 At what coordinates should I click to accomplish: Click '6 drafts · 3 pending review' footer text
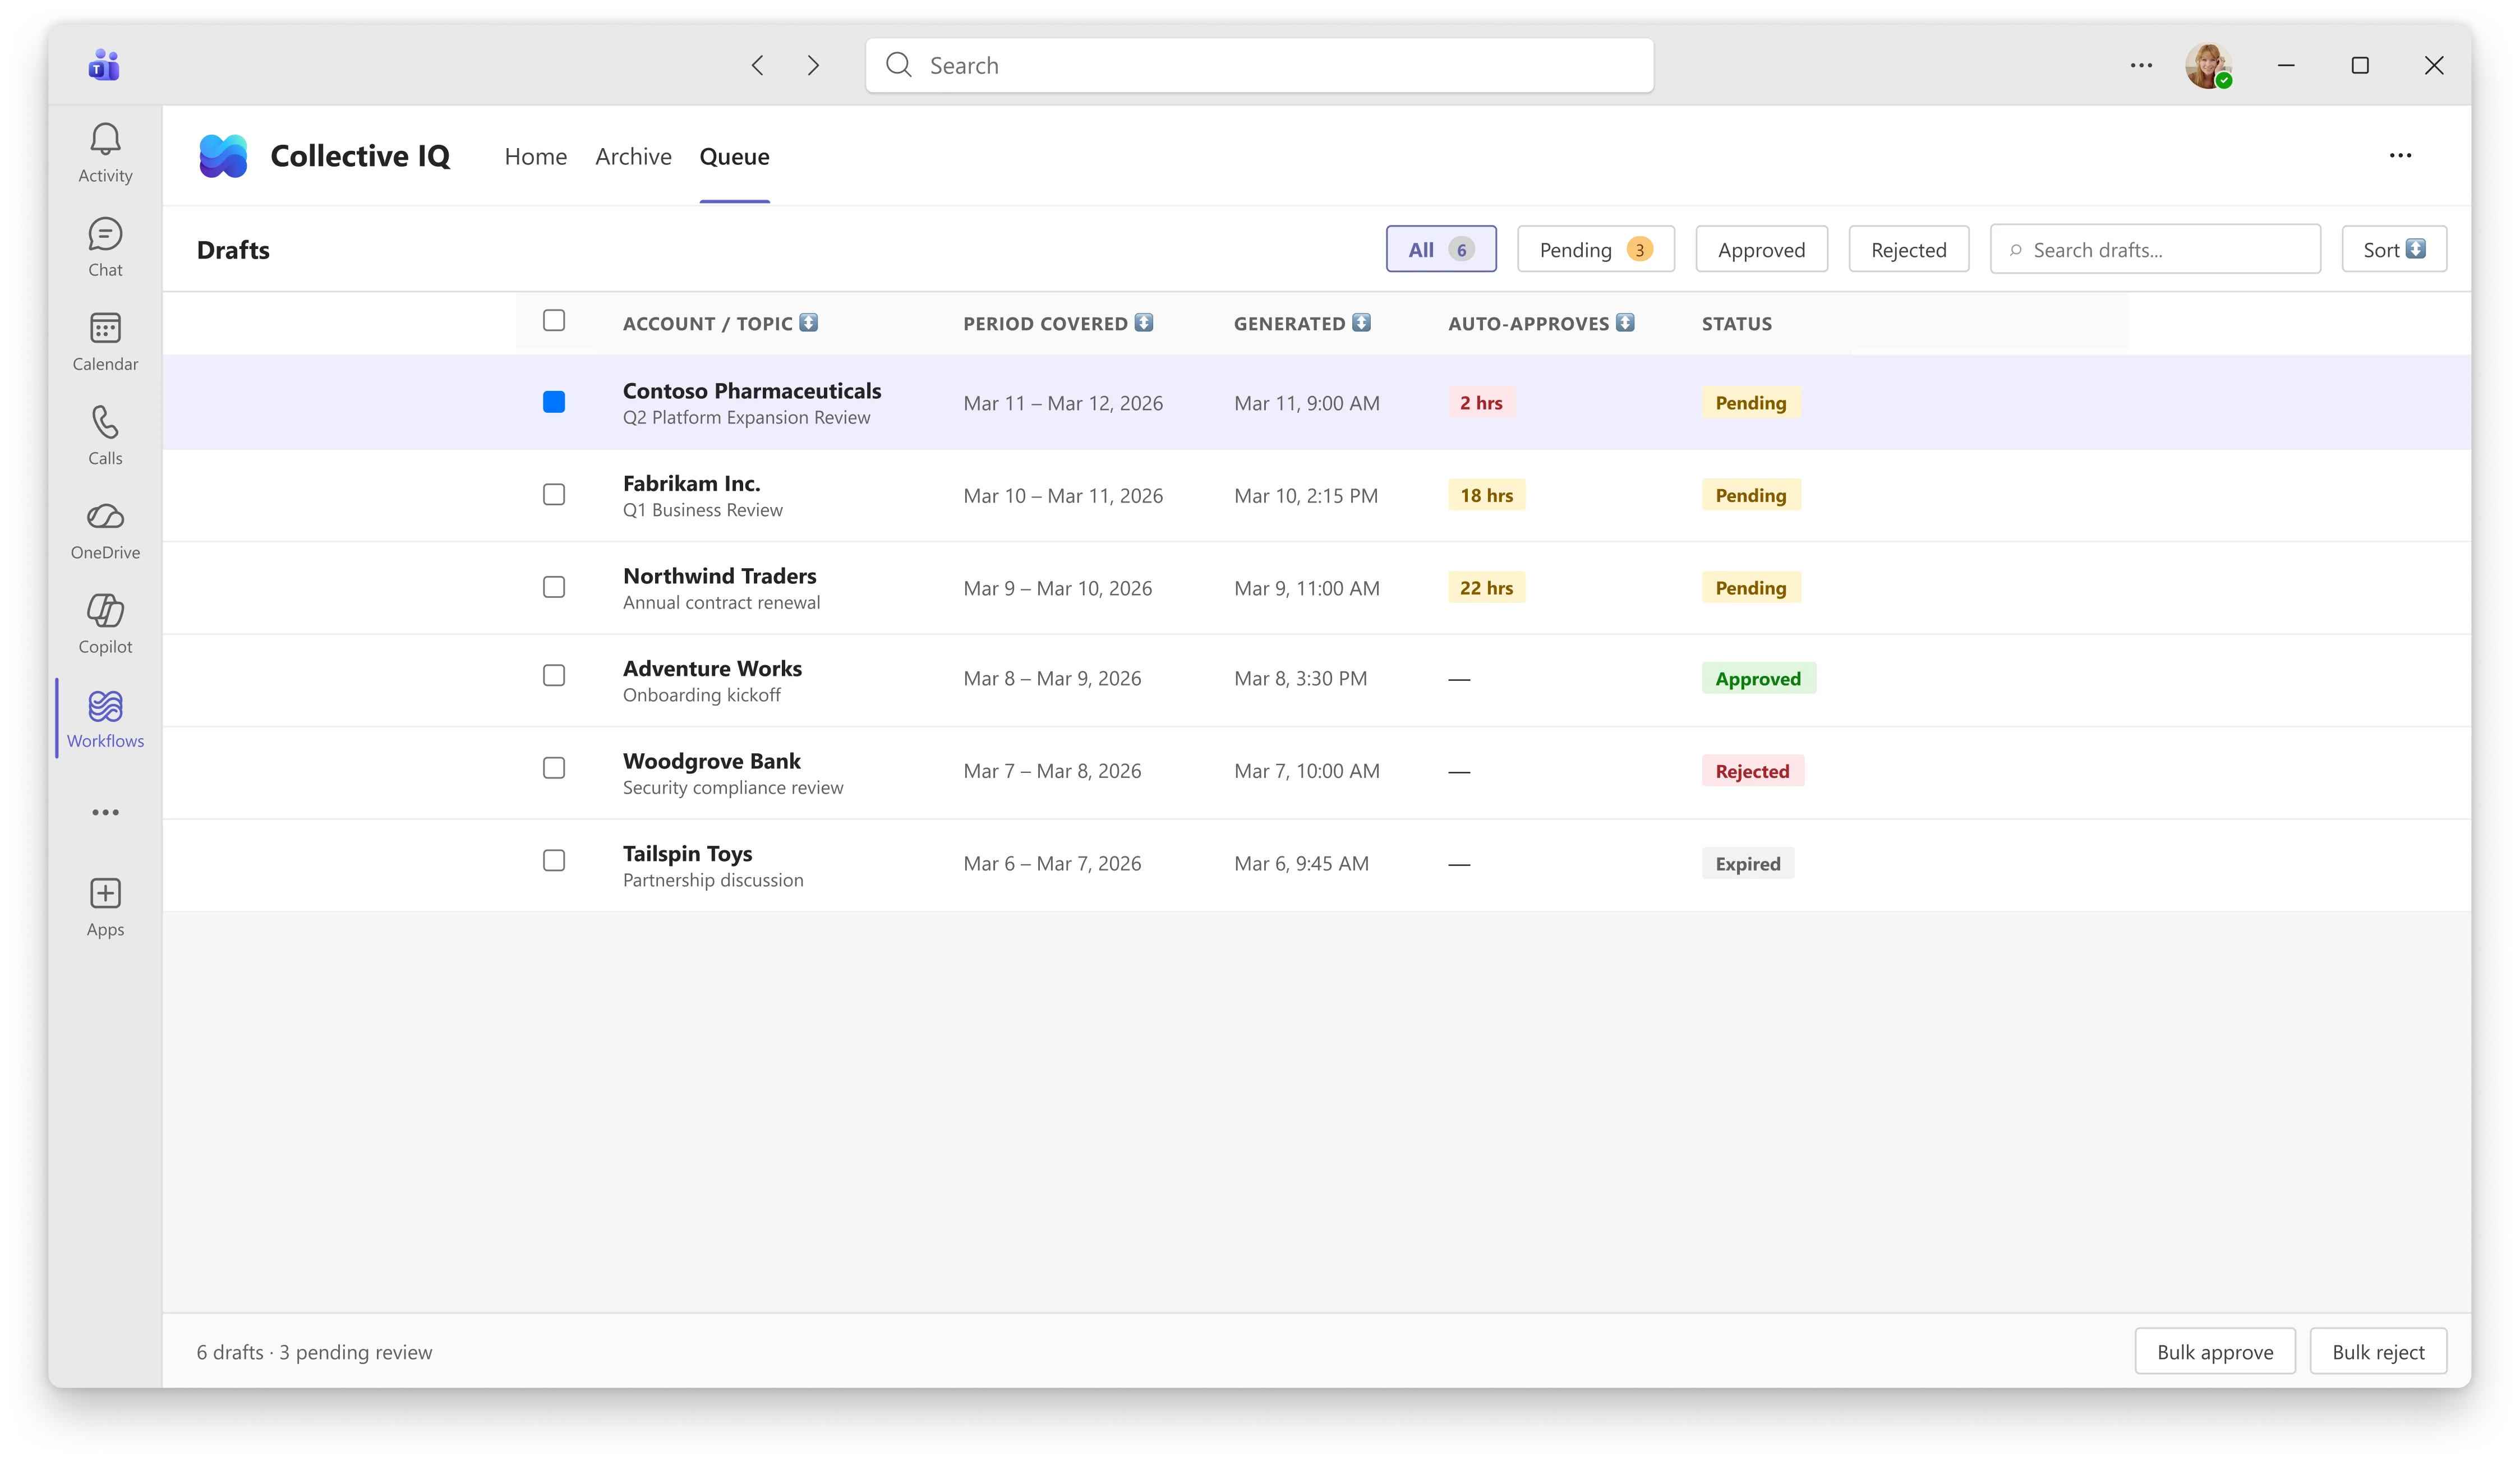tap(314, 1352)
